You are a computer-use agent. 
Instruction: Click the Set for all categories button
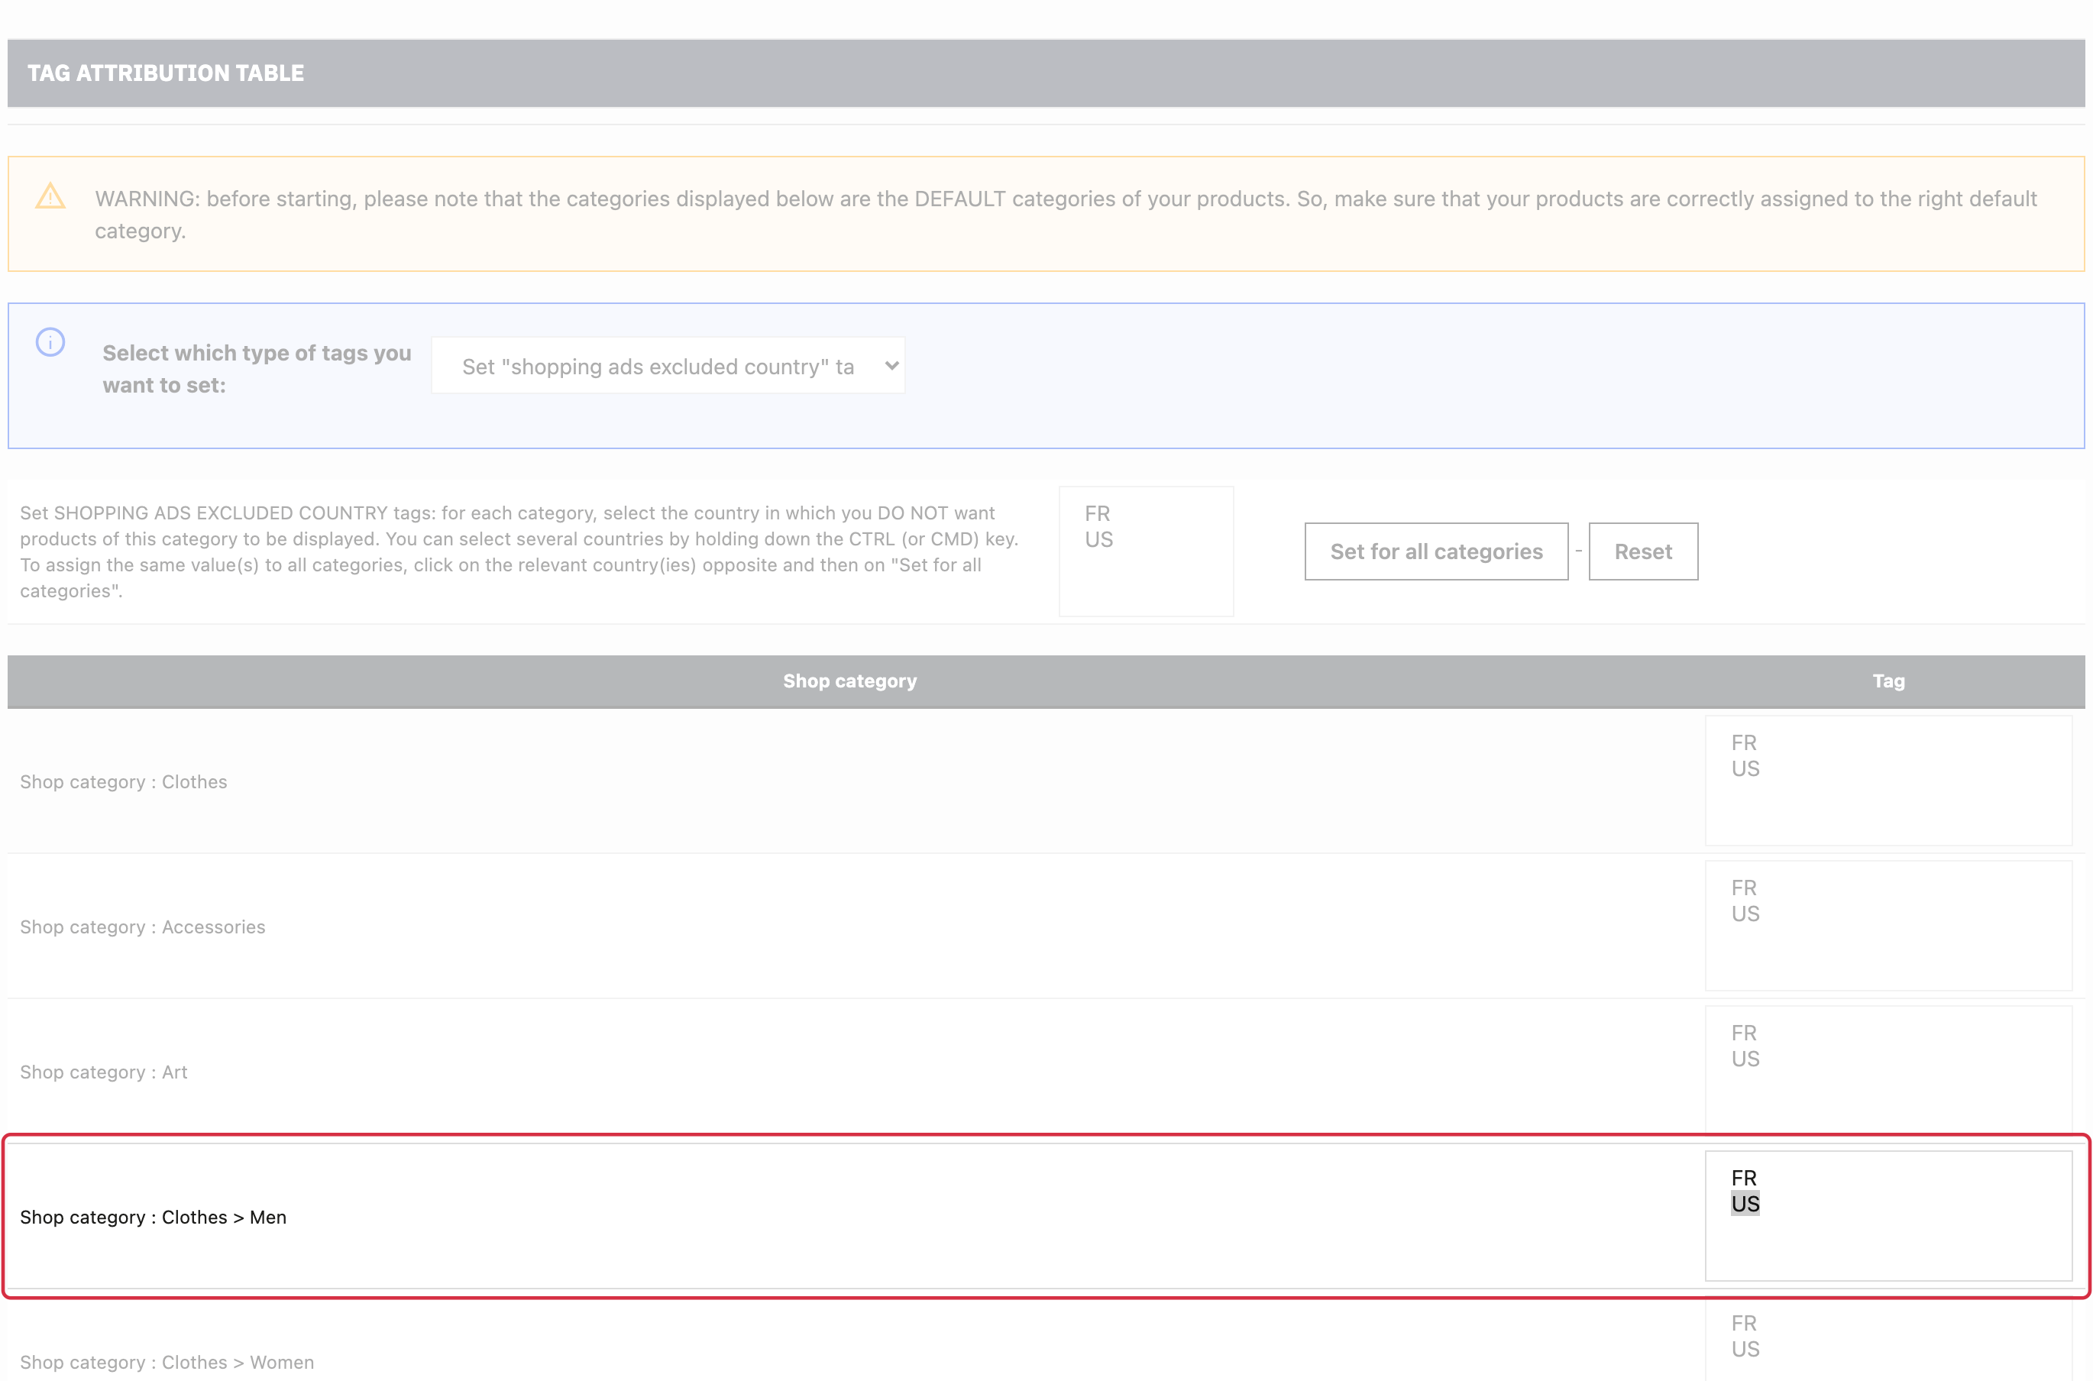click(x=1435, y=551)
